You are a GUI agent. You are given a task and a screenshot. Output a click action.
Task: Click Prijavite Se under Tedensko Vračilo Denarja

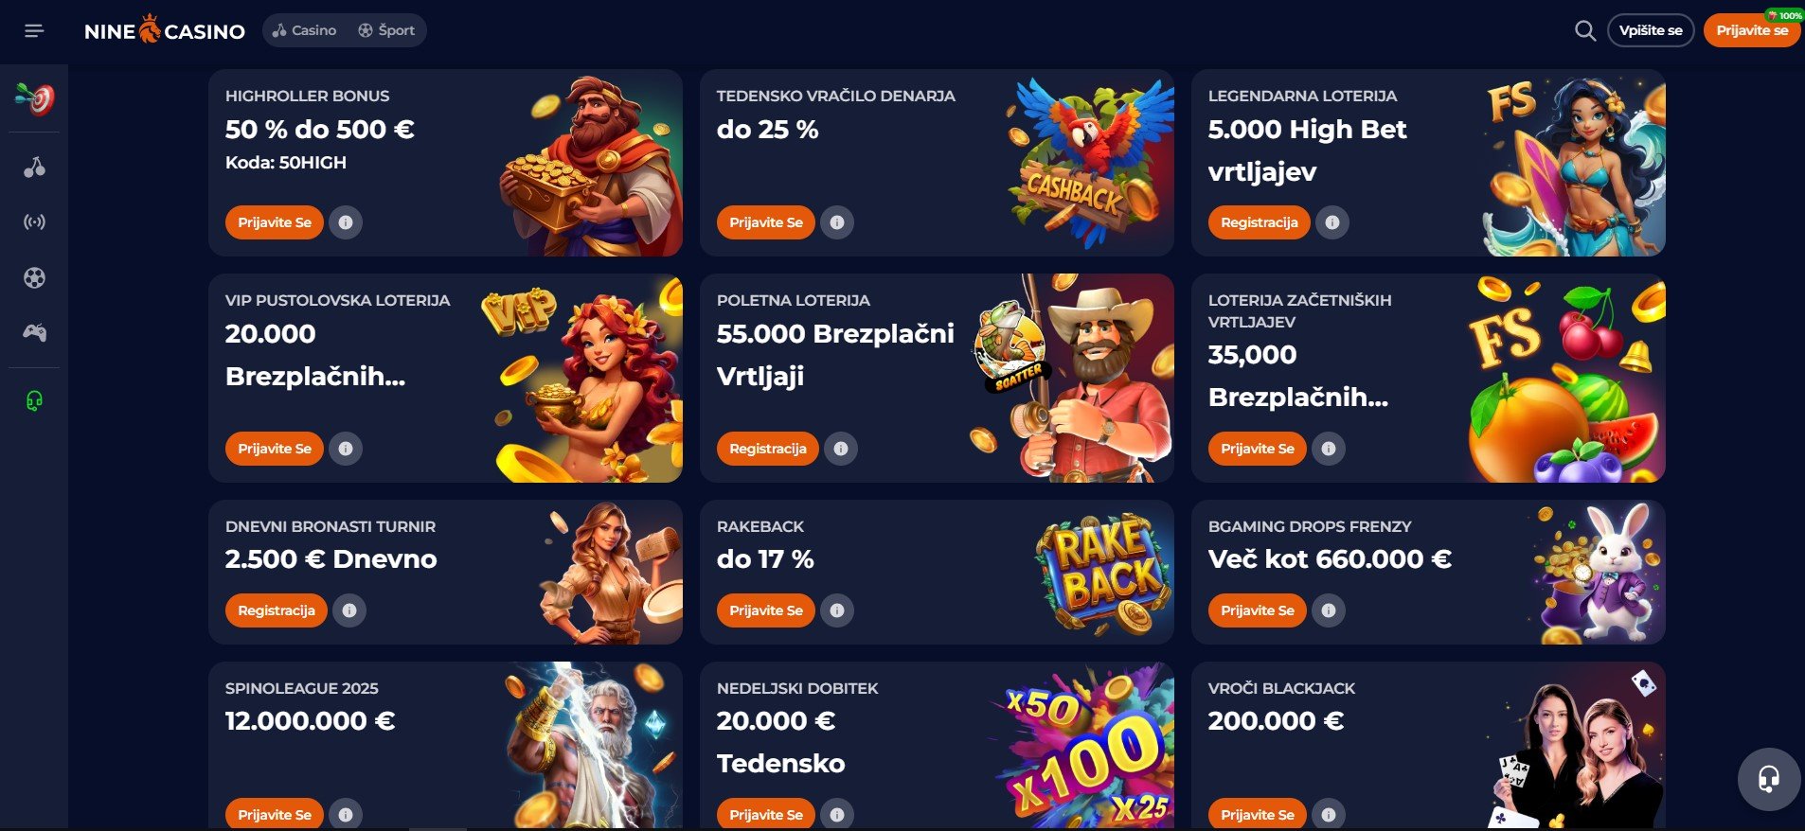(766, 222)
